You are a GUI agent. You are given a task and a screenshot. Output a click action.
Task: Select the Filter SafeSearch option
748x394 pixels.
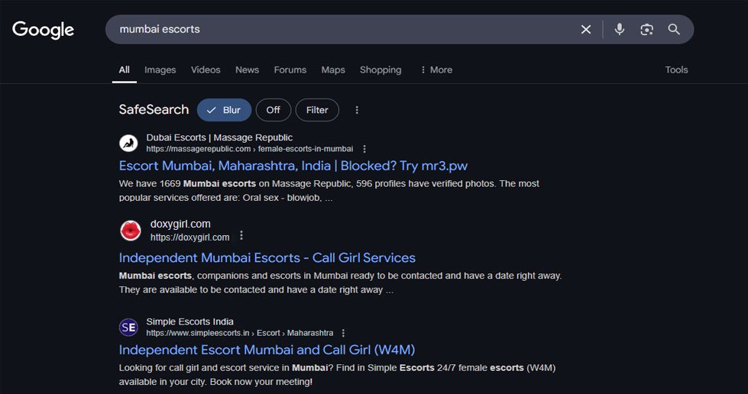[317, 110]
